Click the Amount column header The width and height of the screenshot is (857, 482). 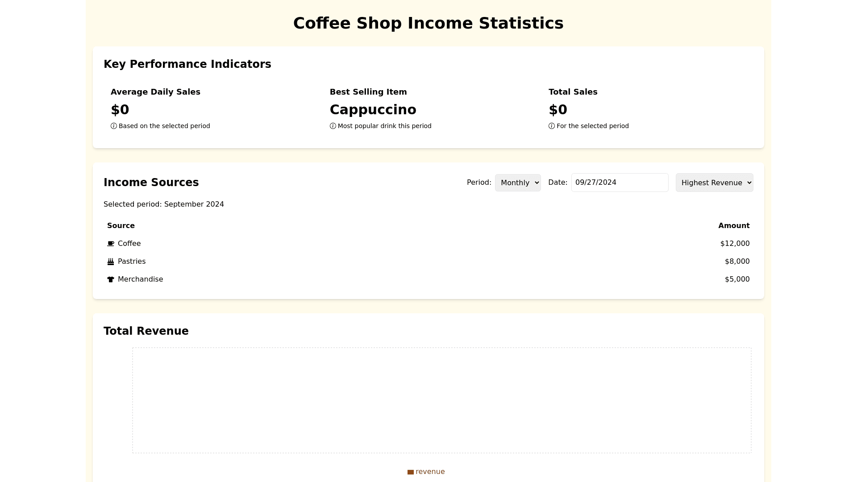[x=734, y=226]
